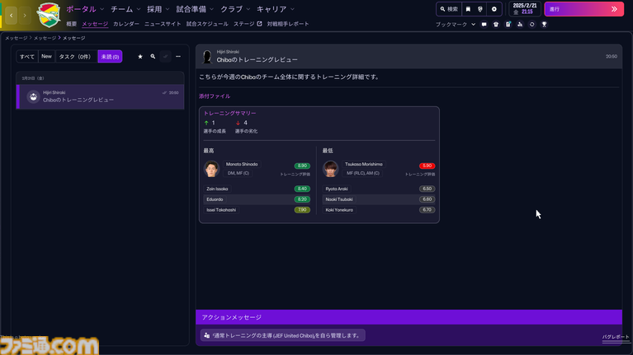This screenshot has height=355, width=633.
Task: Select the すべて message filter
Action: pos(27,57)
